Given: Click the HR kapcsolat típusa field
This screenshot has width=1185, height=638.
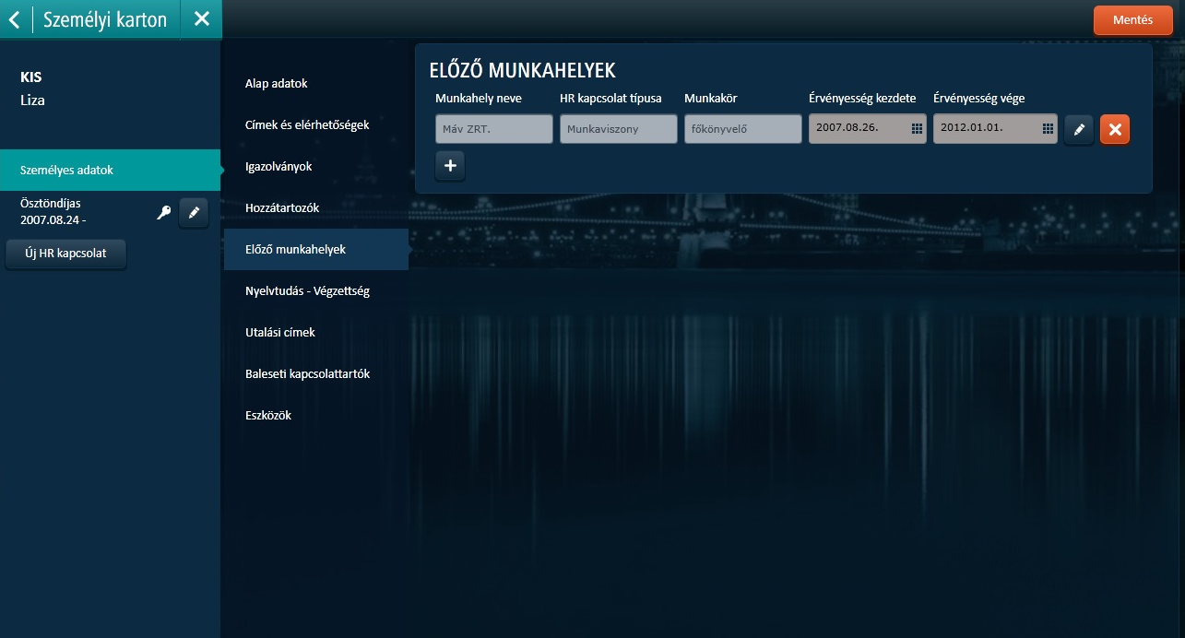Looking at the screenshot, I should click(619, 129).
